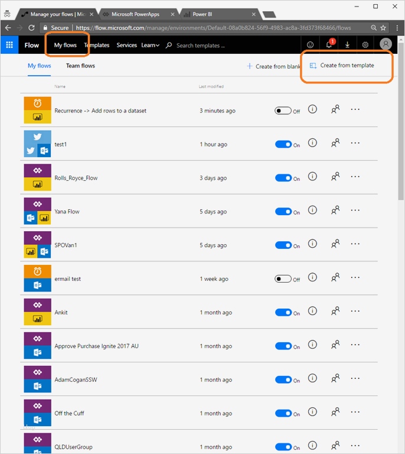Open the user account avatar
This screenshot has width=405, height=454.
[x=386, y=44]
